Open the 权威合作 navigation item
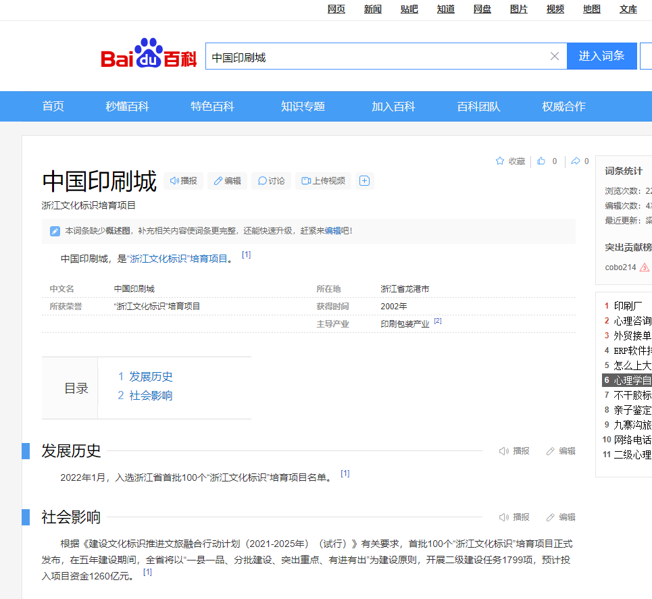Image resolution: width=652 pixels, height=599 pixels. [x=564, y=107]
